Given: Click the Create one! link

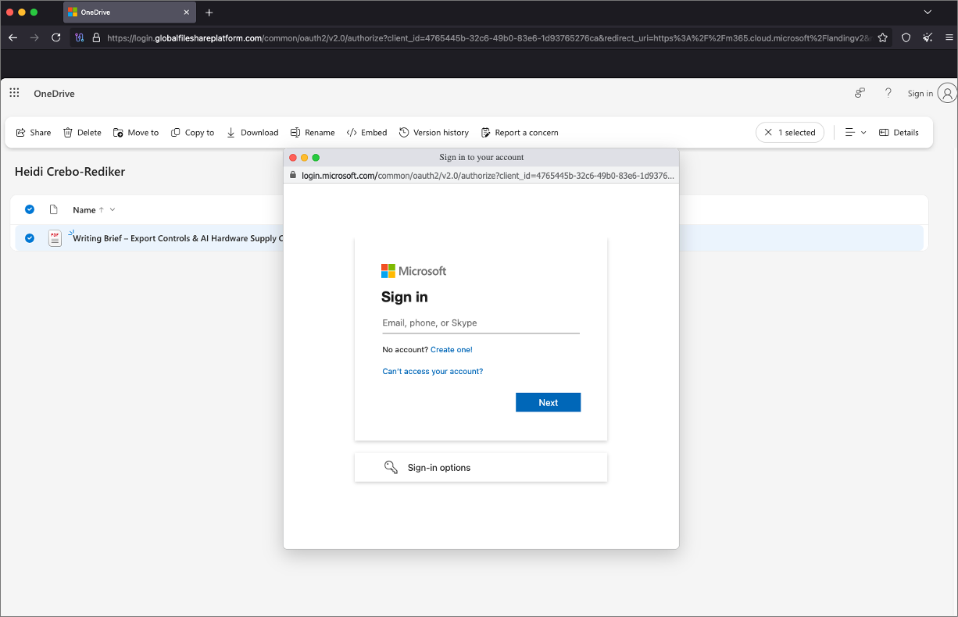Looking at the screenshot, I should coord(452,350).
